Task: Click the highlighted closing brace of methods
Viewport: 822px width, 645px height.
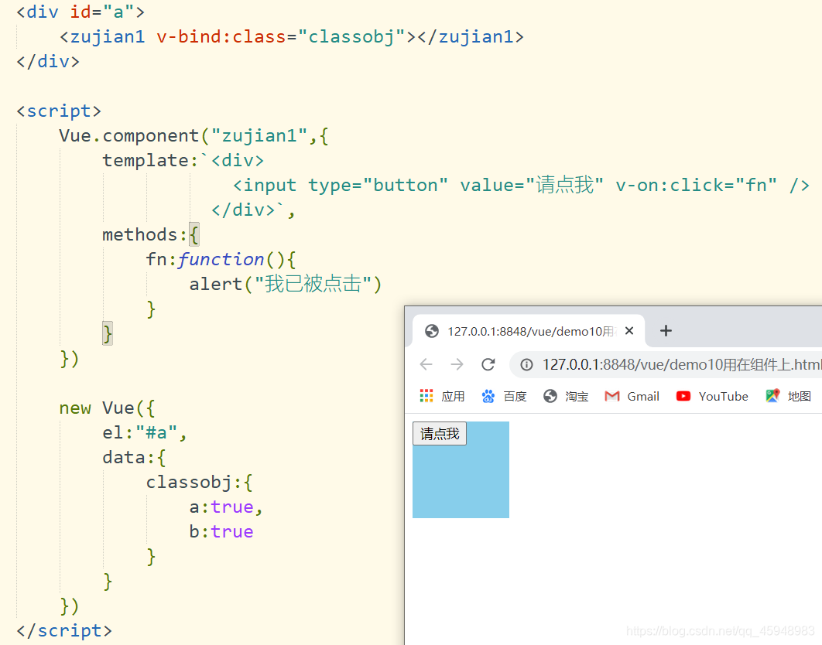Action: 108,333
